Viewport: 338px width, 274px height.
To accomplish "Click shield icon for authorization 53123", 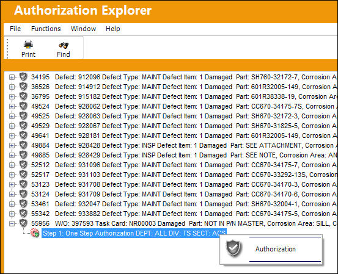I will 23,184.
